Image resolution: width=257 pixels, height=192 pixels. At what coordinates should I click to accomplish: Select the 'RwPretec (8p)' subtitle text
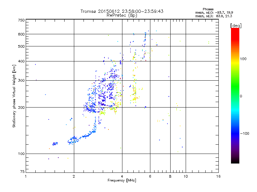click(122, 15)
